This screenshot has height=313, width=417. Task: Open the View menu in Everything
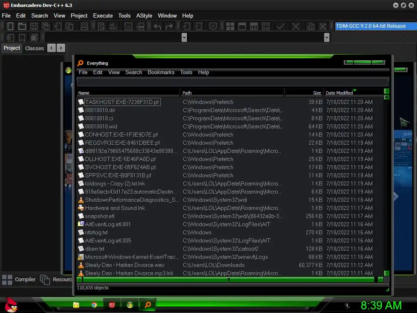tap(114, 73)
